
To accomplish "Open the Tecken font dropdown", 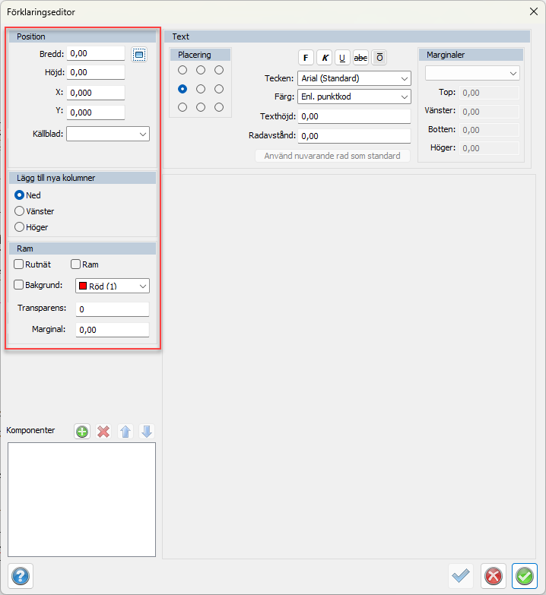I will point(354,78).
